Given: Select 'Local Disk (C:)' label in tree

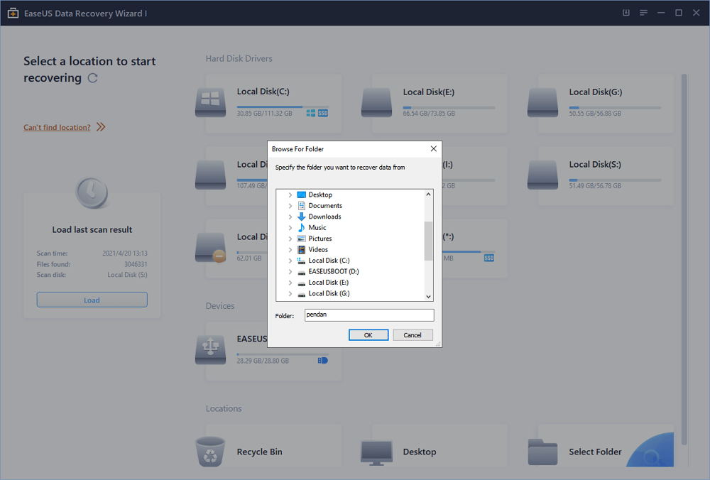Looking at the screenshot, I should 329,261.
